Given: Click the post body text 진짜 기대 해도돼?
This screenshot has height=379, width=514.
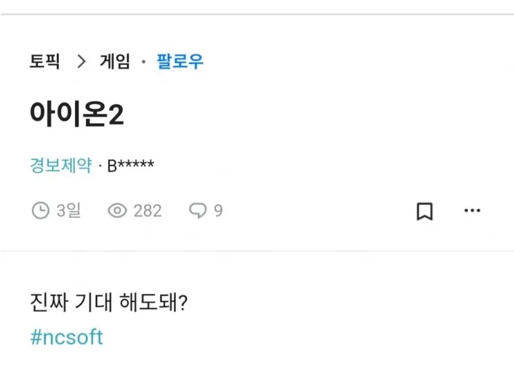Looking at the screenshot, I should (x=108, y=302).
